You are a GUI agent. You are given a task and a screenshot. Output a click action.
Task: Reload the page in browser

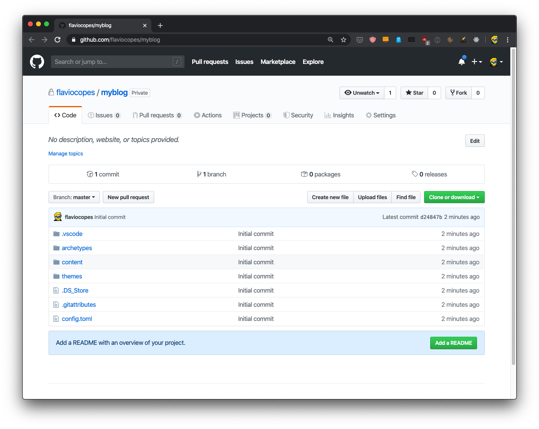pyautogui.click(x=57, y=40)
